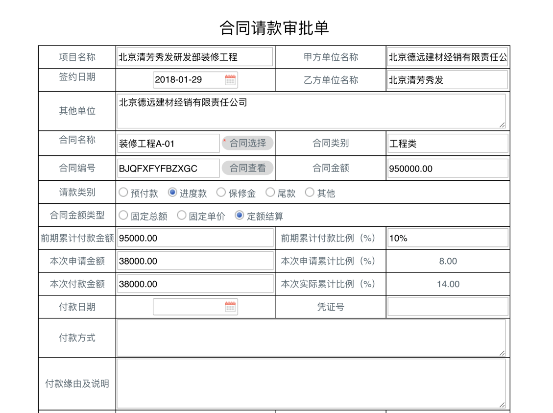553x413 pixels.
Task: Open the 签约日期 calendar picker icon
Action: tap(230, 80)
